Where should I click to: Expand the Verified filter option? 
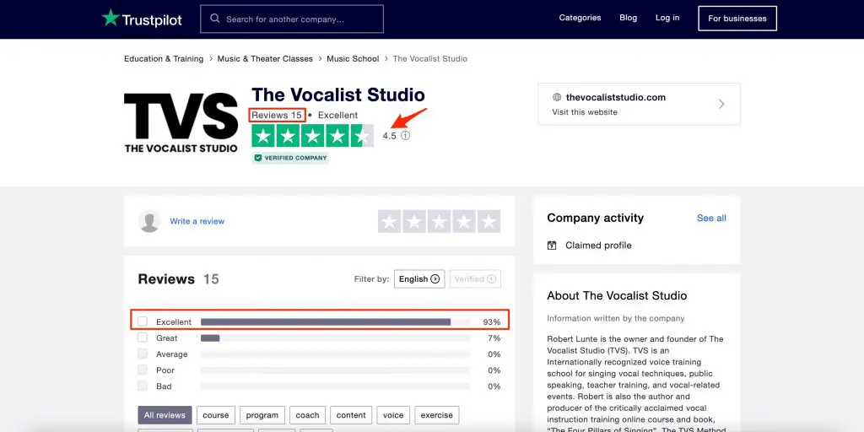475,278
